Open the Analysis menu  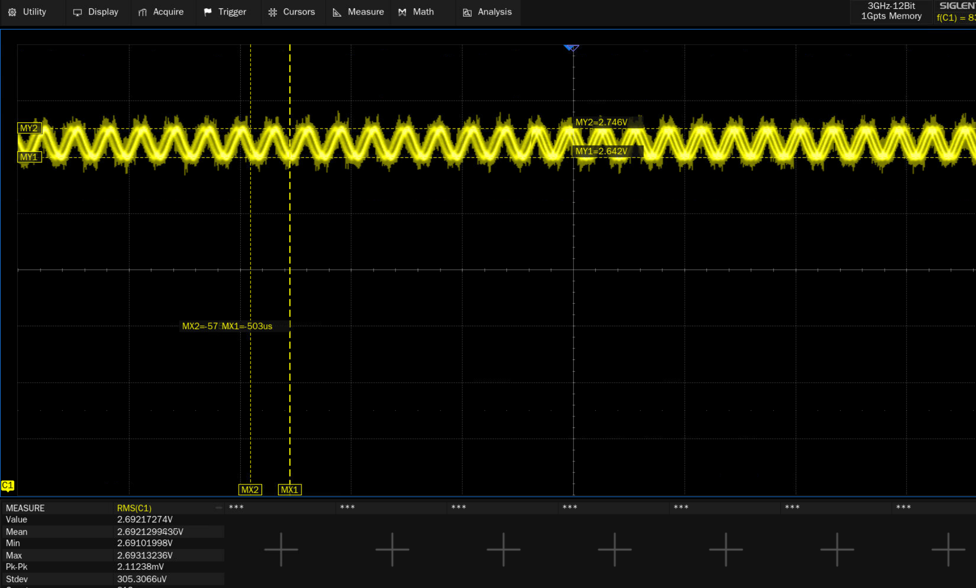[x=487, y=12]
